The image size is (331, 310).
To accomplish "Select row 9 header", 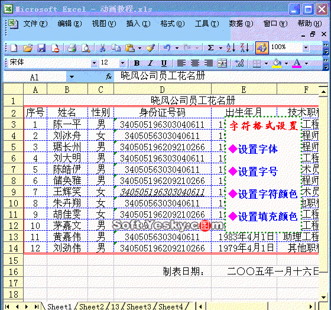I will 13,192.
